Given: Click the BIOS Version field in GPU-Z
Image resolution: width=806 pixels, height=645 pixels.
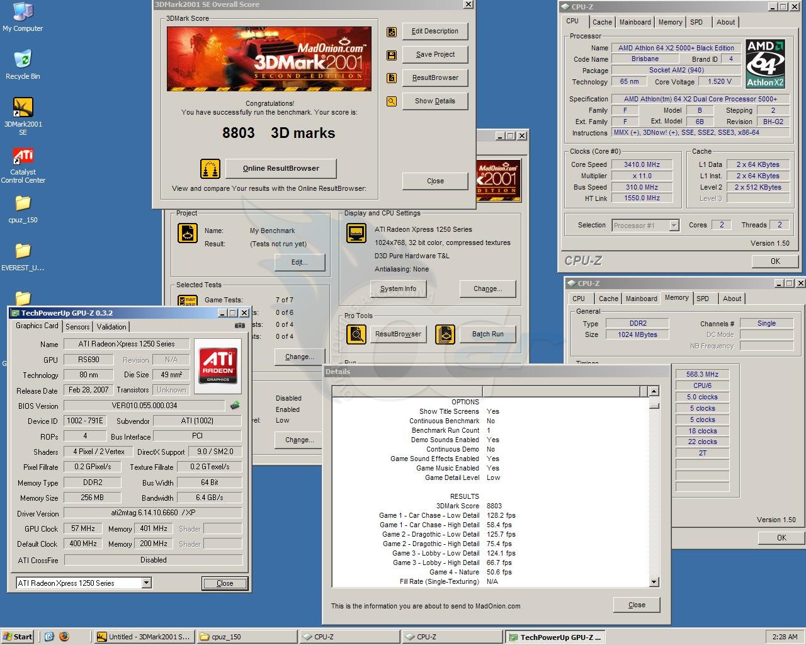Looking at the screenshot, I should click(144, 406).
